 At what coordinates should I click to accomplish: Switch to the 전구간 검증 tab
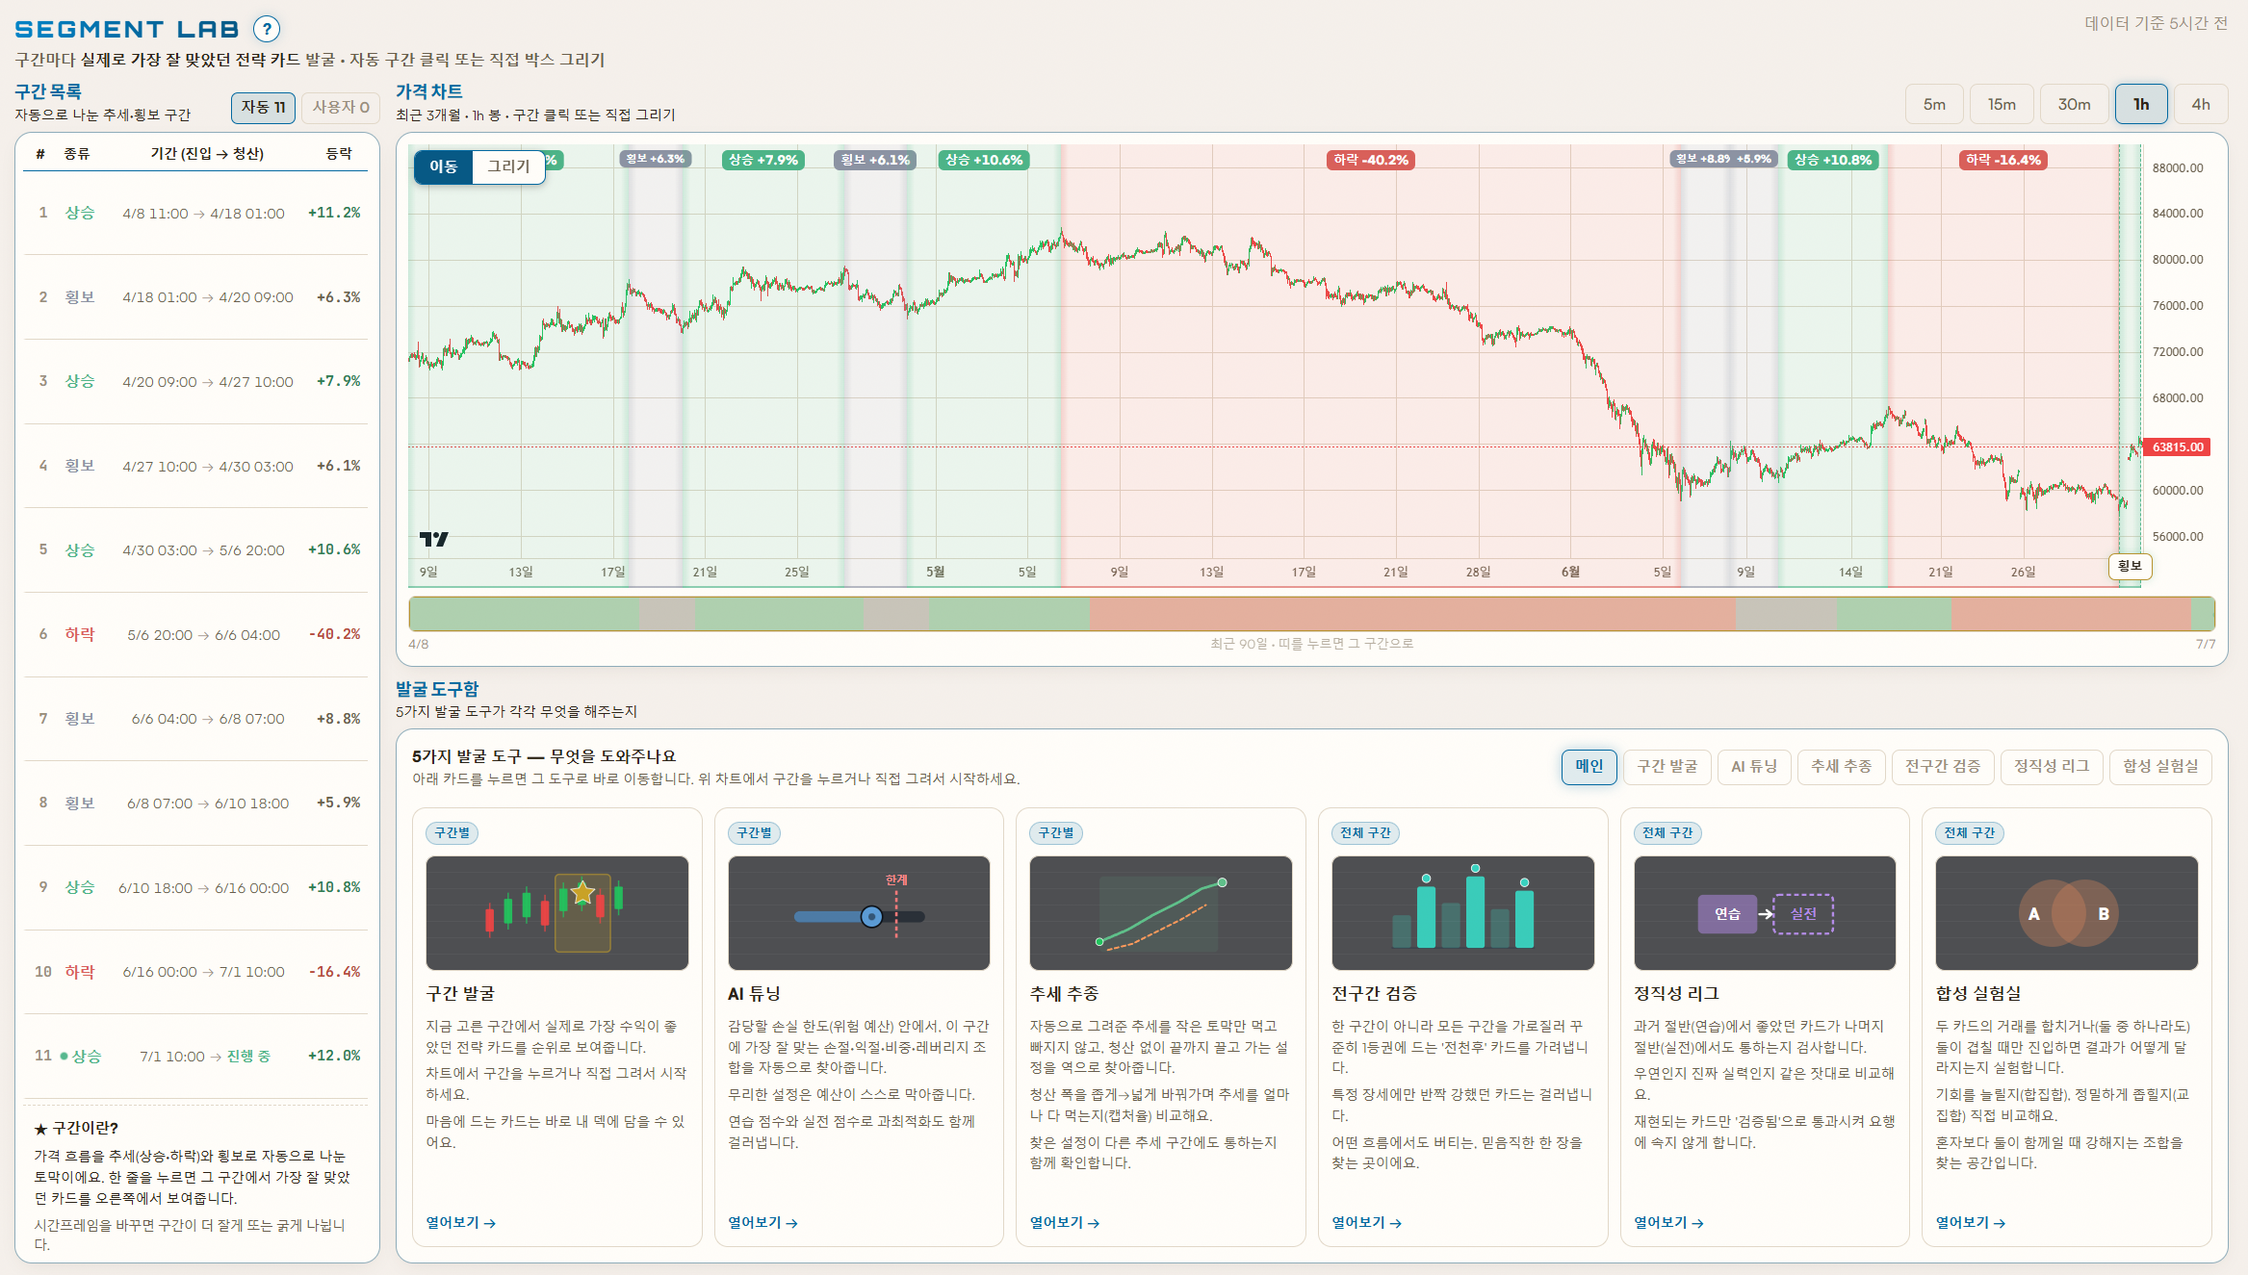(x=1943, y=767)
